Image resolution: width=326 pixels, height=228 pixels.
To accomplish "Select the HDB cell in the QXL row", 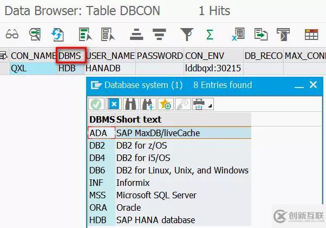I will [x=70, y=68].
